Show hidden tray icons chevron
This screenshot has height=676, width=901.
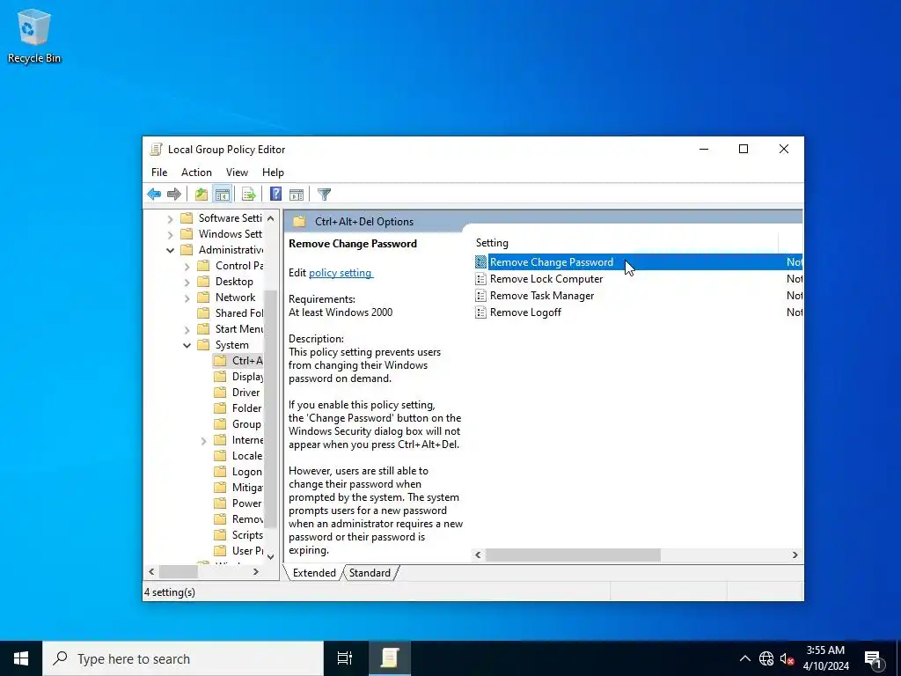744,658
